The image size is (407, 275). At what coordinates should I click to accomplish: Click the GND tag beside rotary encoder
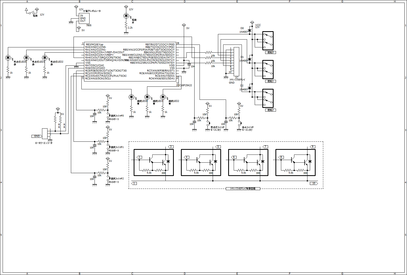pyautogui.click(x=37, y=136)
